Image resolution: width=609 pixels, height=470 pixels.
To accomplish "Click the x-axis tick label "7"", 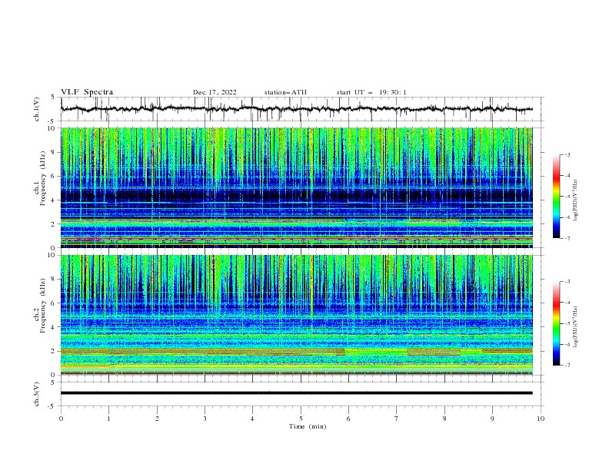I will click(x=397, y=419).
